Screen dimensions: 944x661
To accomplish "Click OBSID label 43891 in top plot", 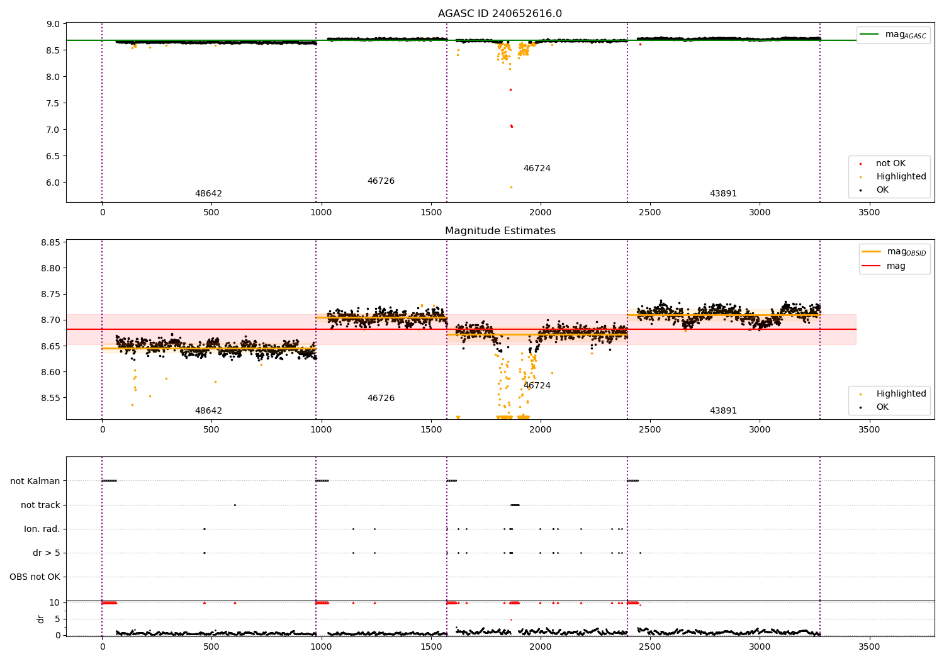I will click(723, 194).
